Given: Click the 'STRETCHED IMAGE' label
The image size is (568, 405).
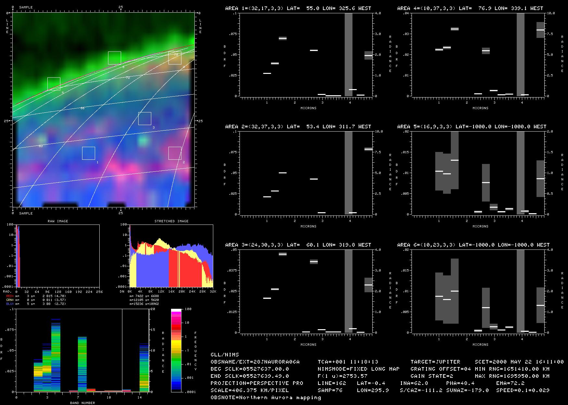Looking at the screenshot, I should pyautogui.click(x=171, y=221).
